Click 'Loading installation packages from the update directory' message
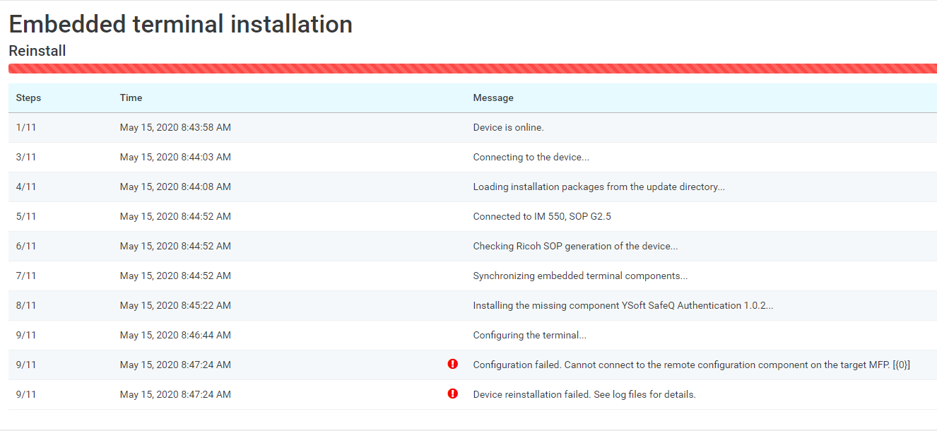Screen dimensions: 937x431 (599, 187)
